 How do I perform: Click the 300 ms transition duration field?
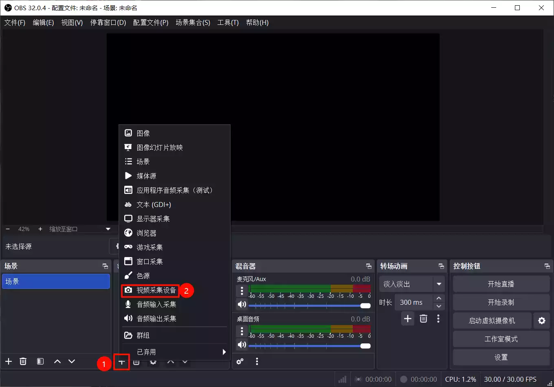click(411, 302)
